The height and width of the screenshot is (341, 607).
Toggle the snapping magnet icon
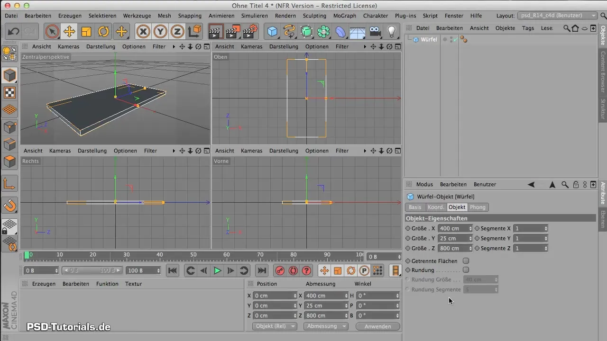(9, 205)
